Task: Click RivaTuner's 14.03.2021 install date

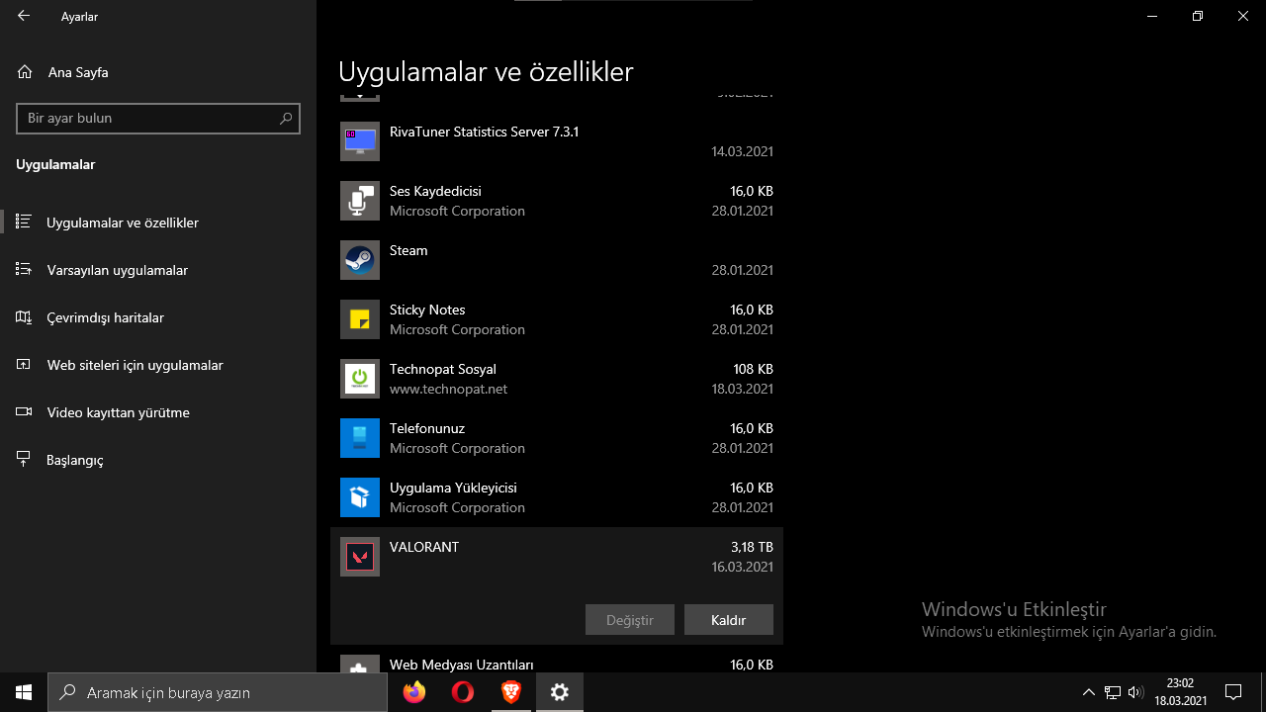Action: [742, 151]
